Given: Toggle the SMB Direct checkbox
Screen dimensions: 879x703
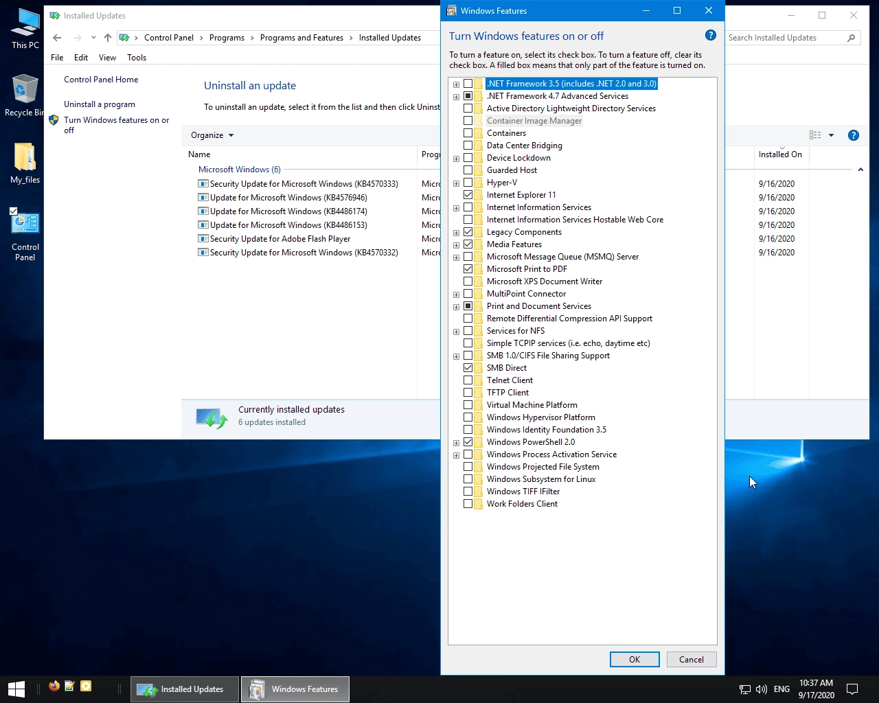Looking at the screenshot, I should (x=468, y=368).
